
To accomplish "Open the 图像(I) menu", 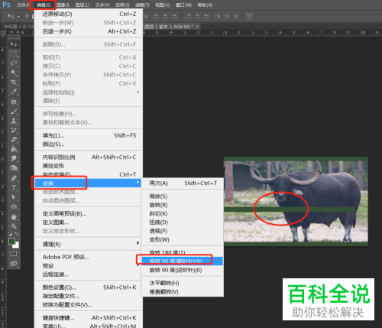I will pyautogui.click(x=63, y=5).
